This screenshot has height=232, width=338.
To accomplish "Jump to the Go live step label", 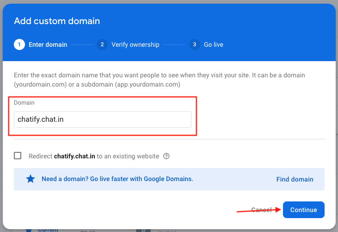I will coord(213,44).
